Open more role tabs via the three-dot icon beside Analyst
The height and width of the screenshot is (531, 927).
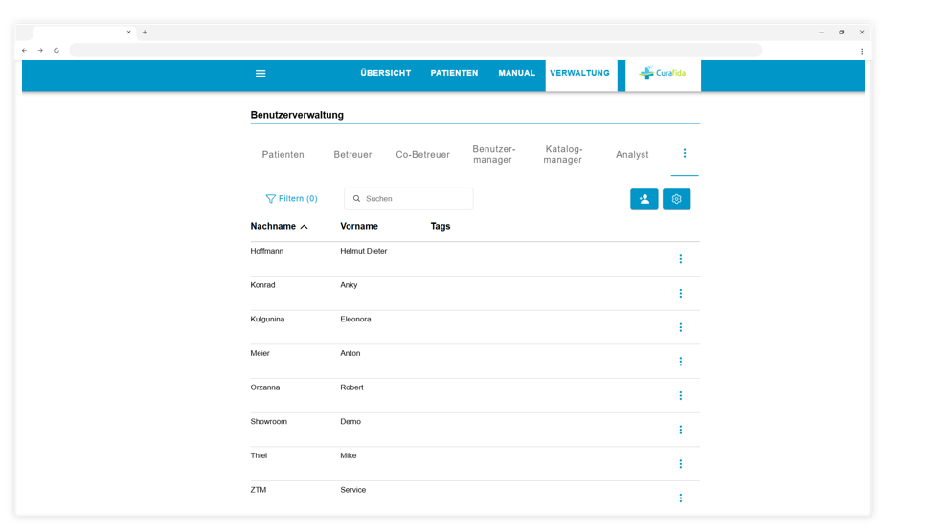tap(685, 154)
